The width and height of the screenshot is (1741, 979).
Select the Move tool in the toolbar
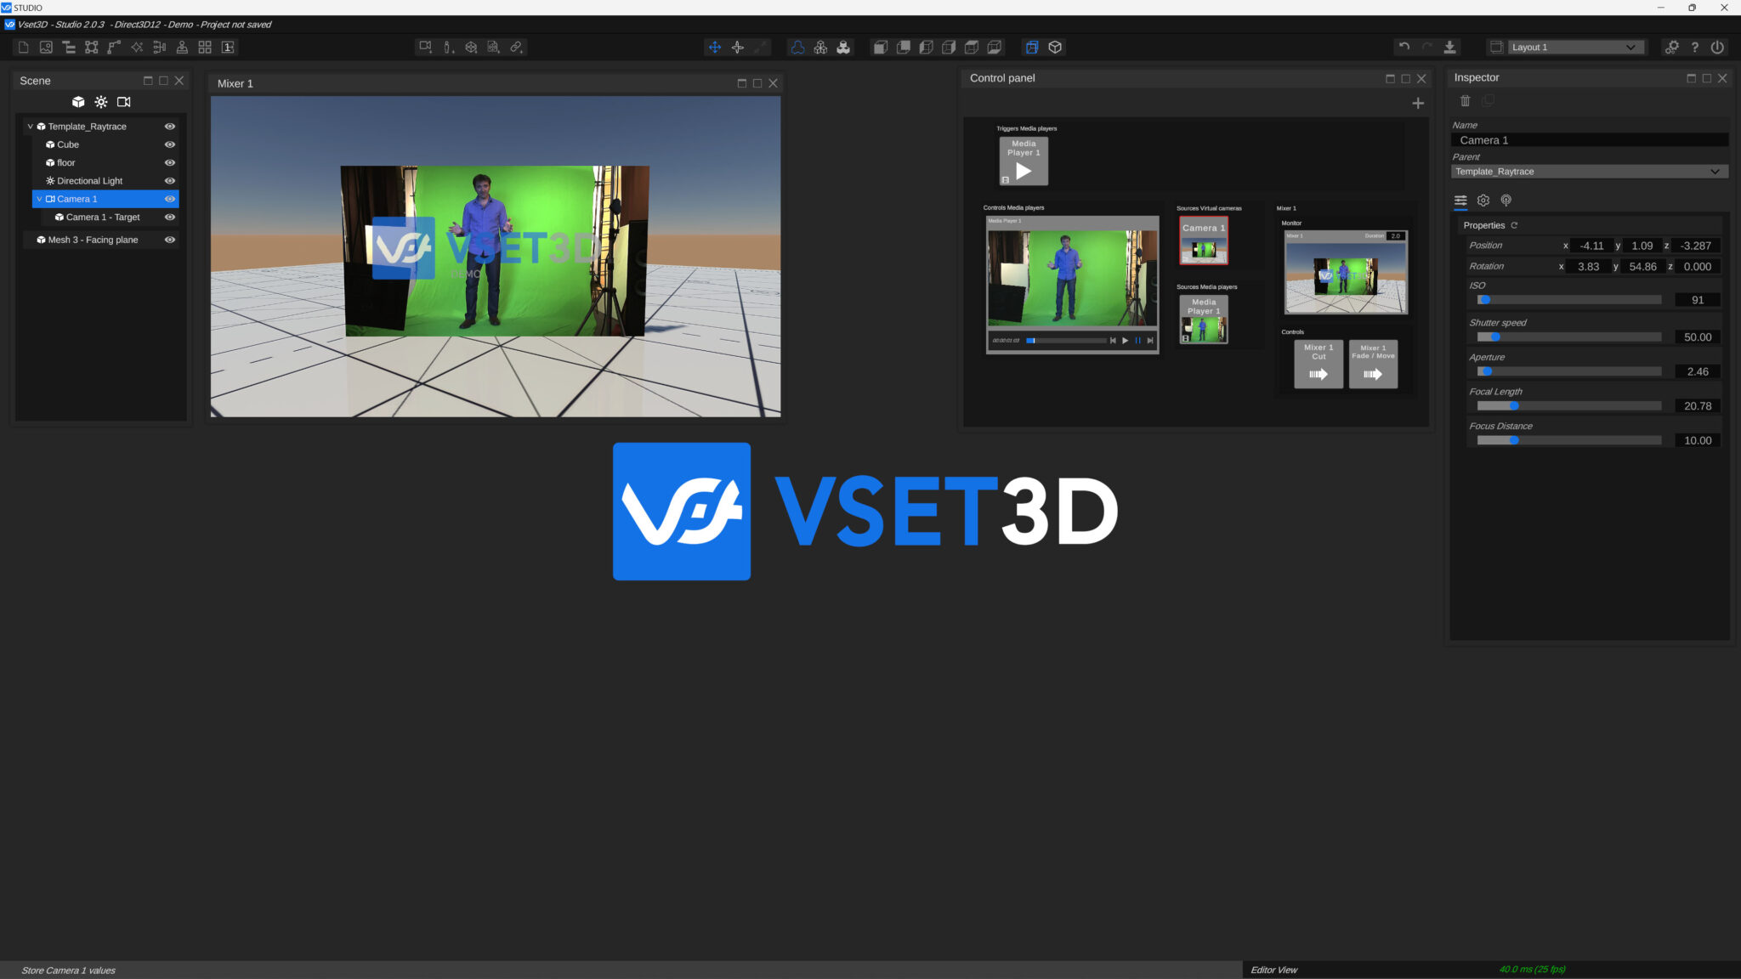[x=714, y=47]
